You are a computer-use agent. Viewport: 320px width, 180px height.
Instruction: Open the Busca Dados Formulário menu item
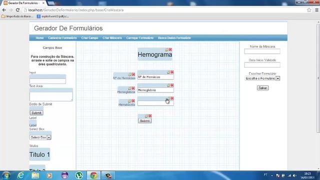tap(174, 38)
